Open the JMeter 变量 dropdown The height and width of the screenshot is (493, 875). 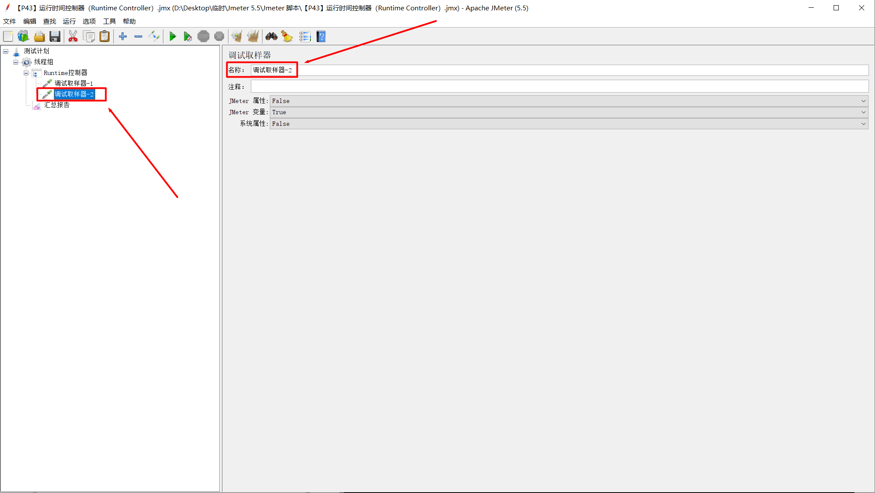[x=569, y=112]
